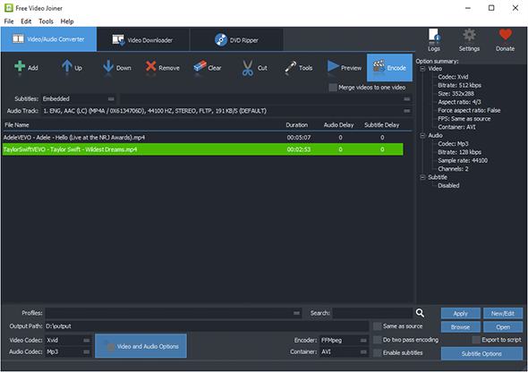The height and width of the screenshot is (372, 528).
Task: Toggle Do two pass encoding checkbox
Action: pos(378,340)
